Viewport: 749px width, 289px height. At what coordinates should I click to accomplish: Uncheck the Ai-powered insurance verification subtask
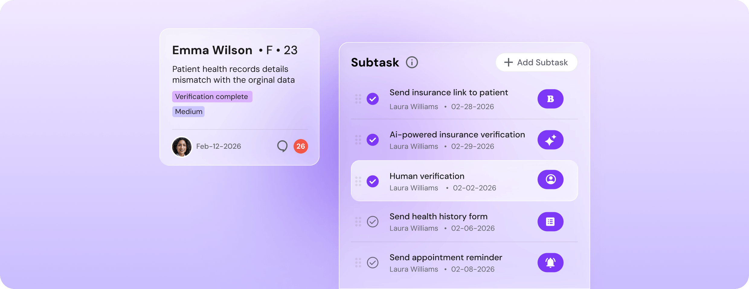(373, 140)
